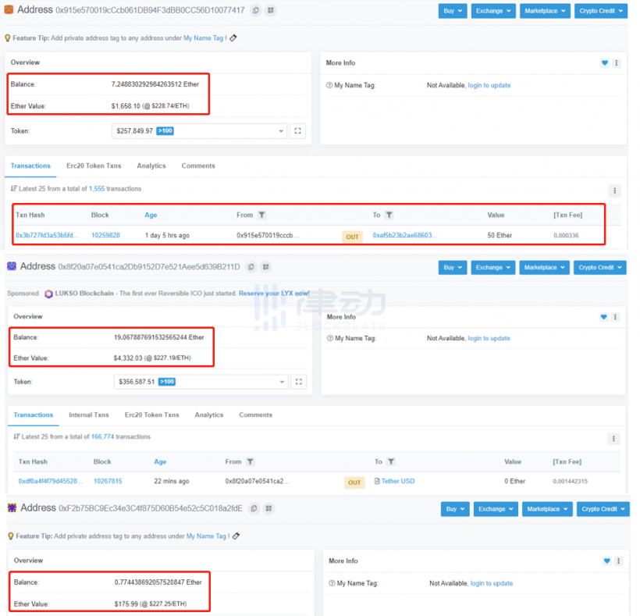Copy the 0x8f20a0 address via the copy icon
This screenshot has height=616, width=640.
(x=251, y=267)
